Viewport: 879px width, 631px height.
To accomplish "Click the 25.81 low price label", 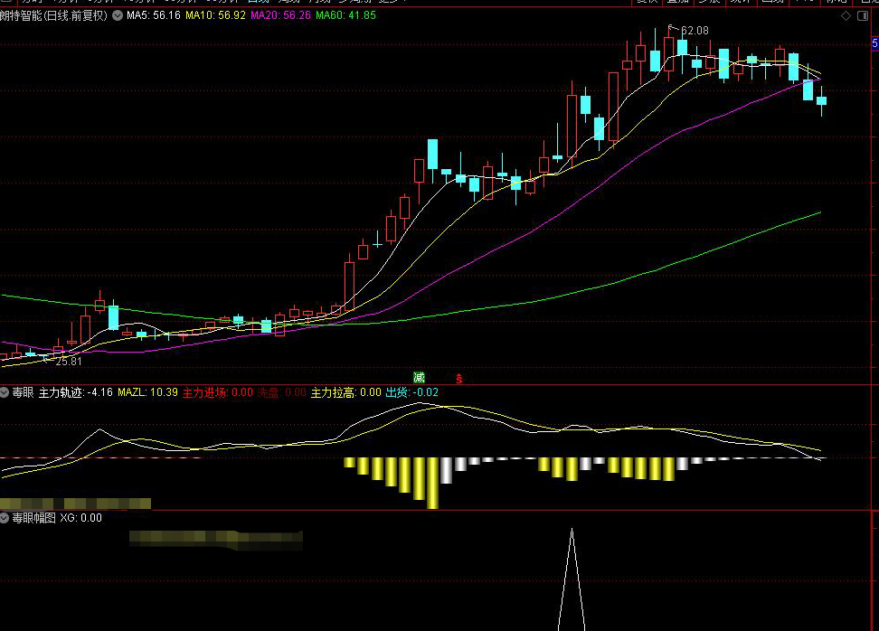I will (69, 362).
